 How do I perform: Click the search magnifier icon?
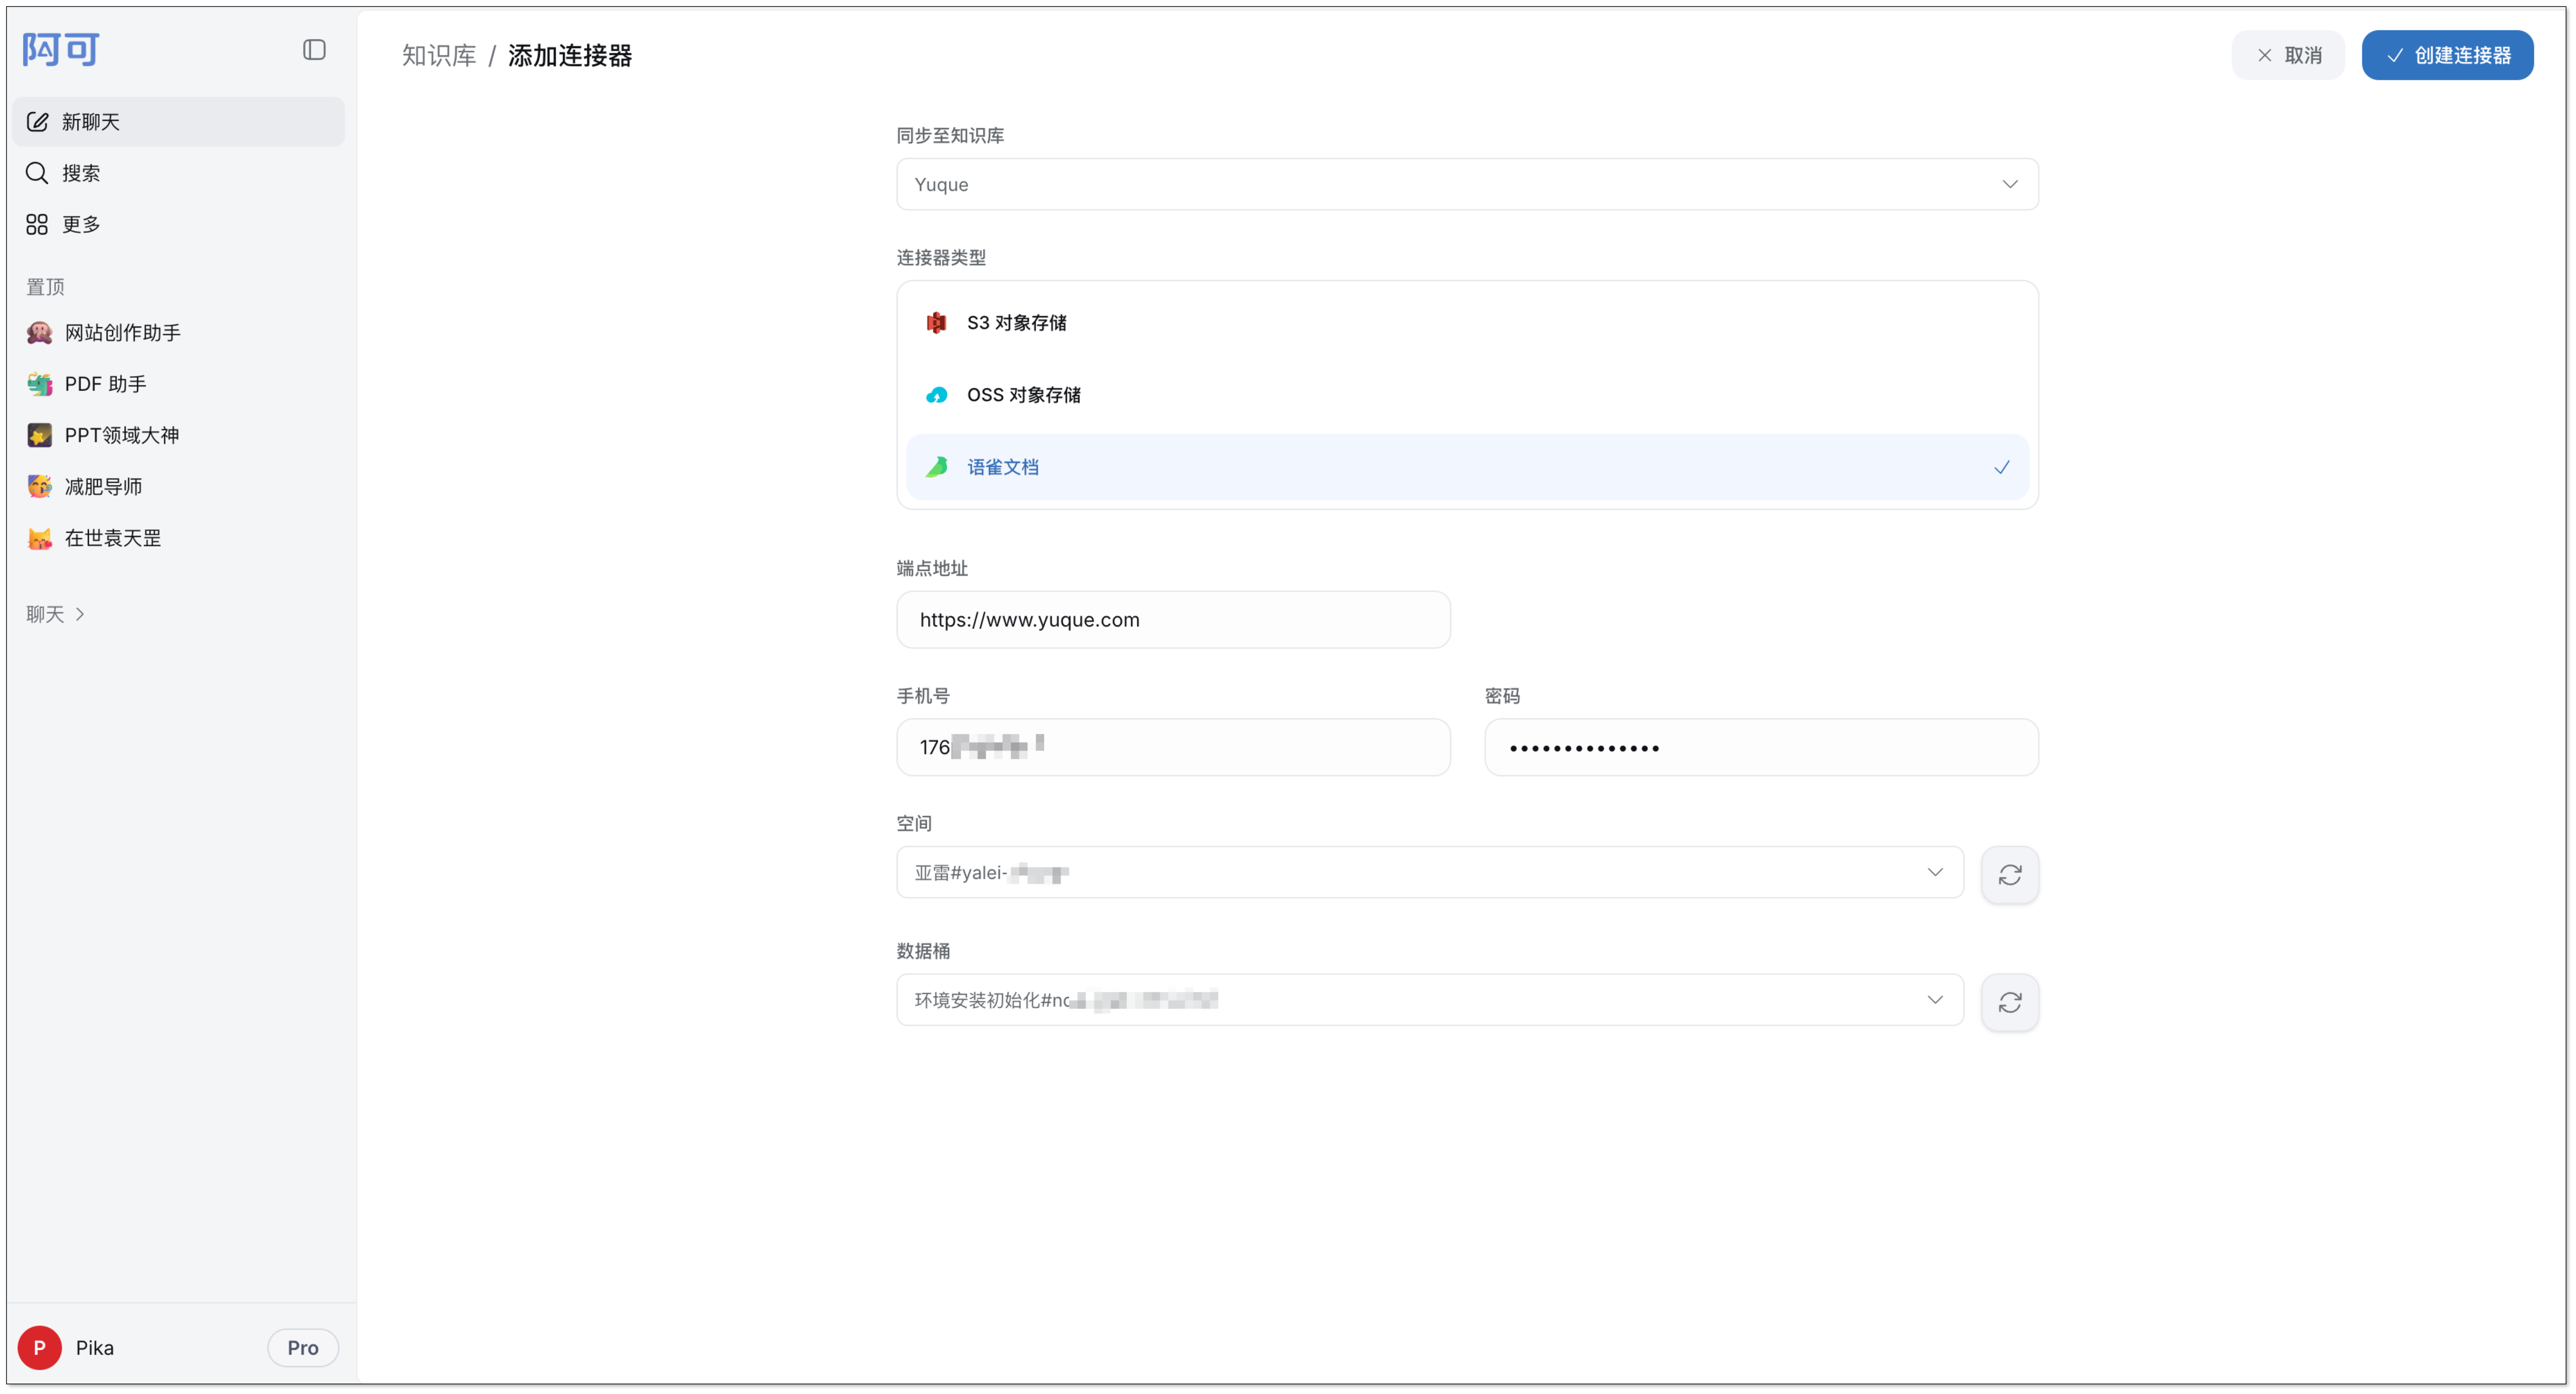coord(37,173)
